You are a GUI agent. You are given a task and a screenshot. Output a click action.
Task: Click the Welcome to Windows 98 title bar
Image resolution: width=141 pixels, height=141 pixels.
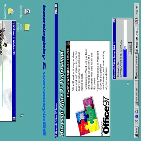pos(14,71)
